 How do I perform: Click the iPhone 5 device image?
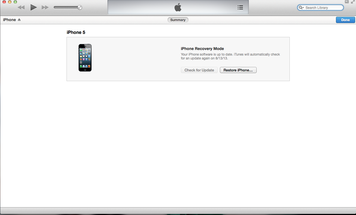(x=85, y=58)
